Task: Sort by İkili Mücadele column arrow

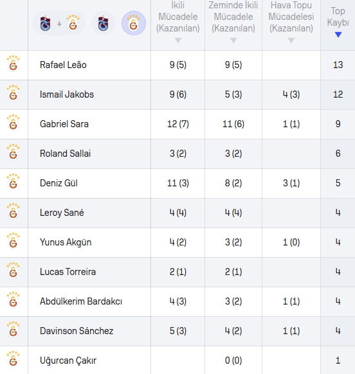Action: 178,40
